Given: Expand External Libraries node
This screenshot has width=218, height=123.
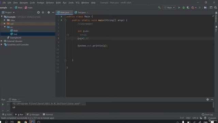Looking at the screenshot, I should [x=1, y=41].
